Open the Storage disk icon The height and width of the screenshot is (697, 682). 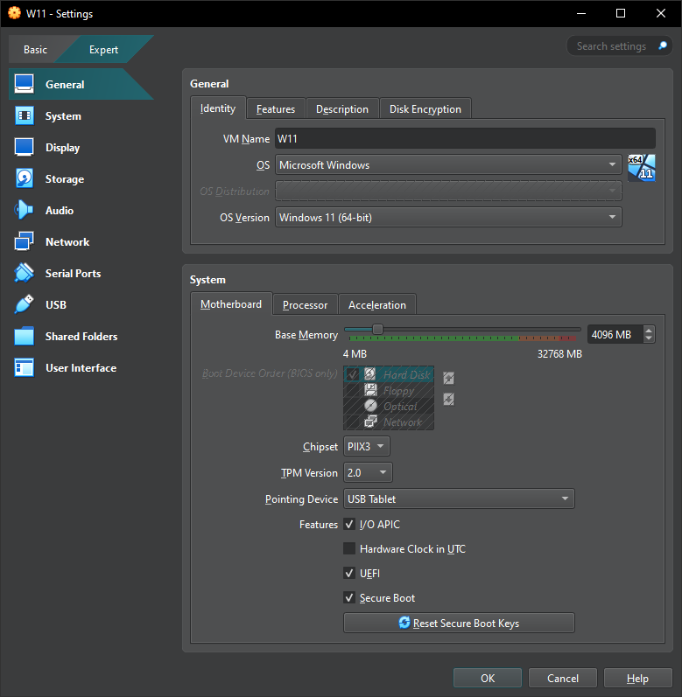coord(25,179)
